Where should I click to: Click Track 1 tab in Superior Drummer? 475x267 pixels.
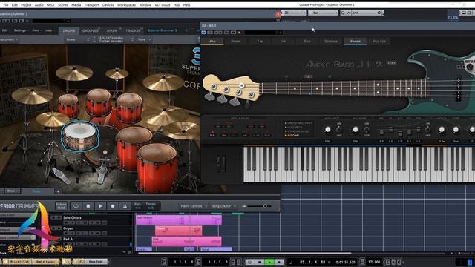(38, 191)
